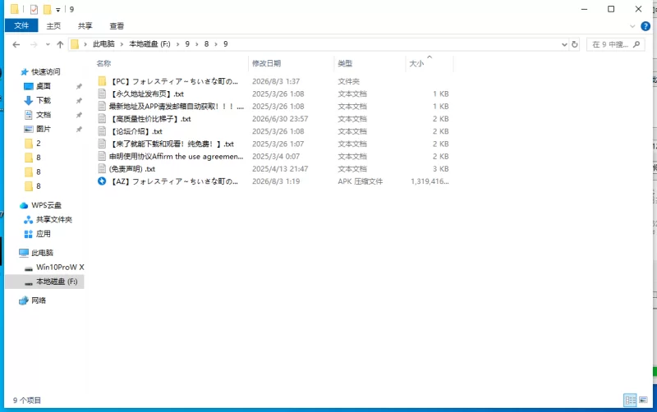Click the 2026/8/3 1:19 date of the APK file

[276, 181]
